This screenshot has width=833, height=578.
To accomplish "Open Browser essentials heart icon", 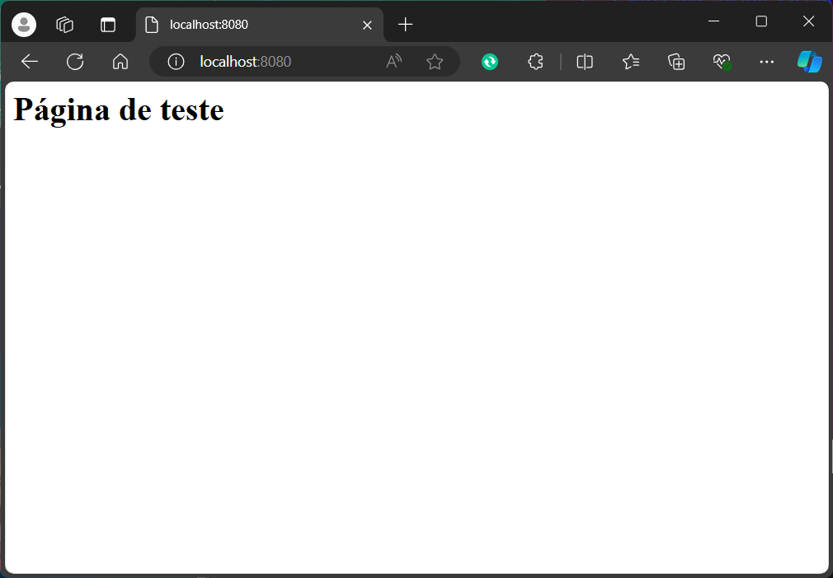I will pos(722,62).
